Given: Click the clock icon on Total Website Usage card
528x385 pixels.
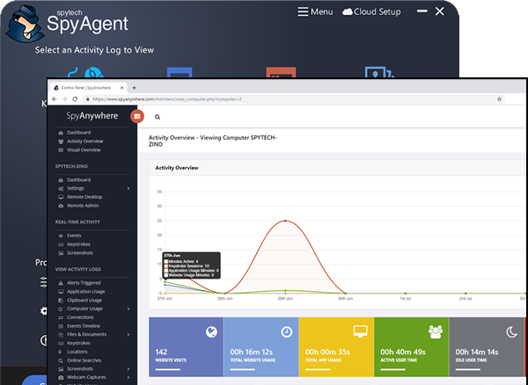Looking at the screenshot, I should coord(286,331).
